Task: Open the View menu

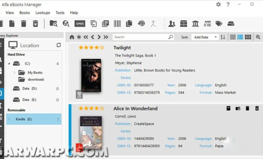Action: click(x=10, y=13)
